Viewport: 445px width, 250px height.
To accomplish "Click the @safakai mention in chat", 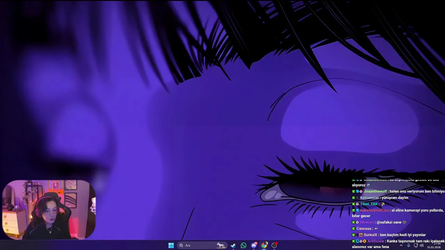I will click(x=384, y=222).
